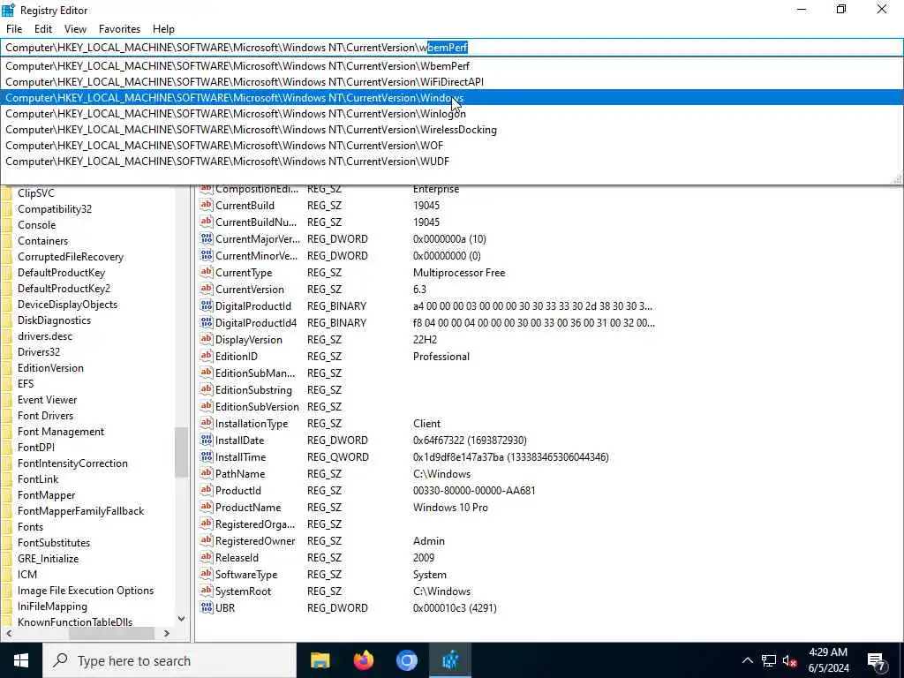Image resolution: width=904 pixels, height=678 pixels.
Task: Select the FontMapperFamilyFallback key
Action: [x=80, y=511]
